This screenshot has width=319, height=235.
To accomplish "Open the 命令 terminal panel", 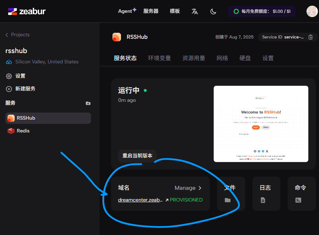I will click(x=300, y=194).
